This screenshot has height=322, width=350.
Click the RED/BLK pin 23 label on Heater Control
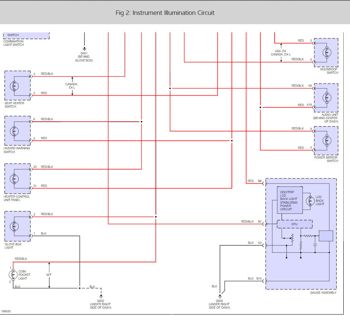43,167
